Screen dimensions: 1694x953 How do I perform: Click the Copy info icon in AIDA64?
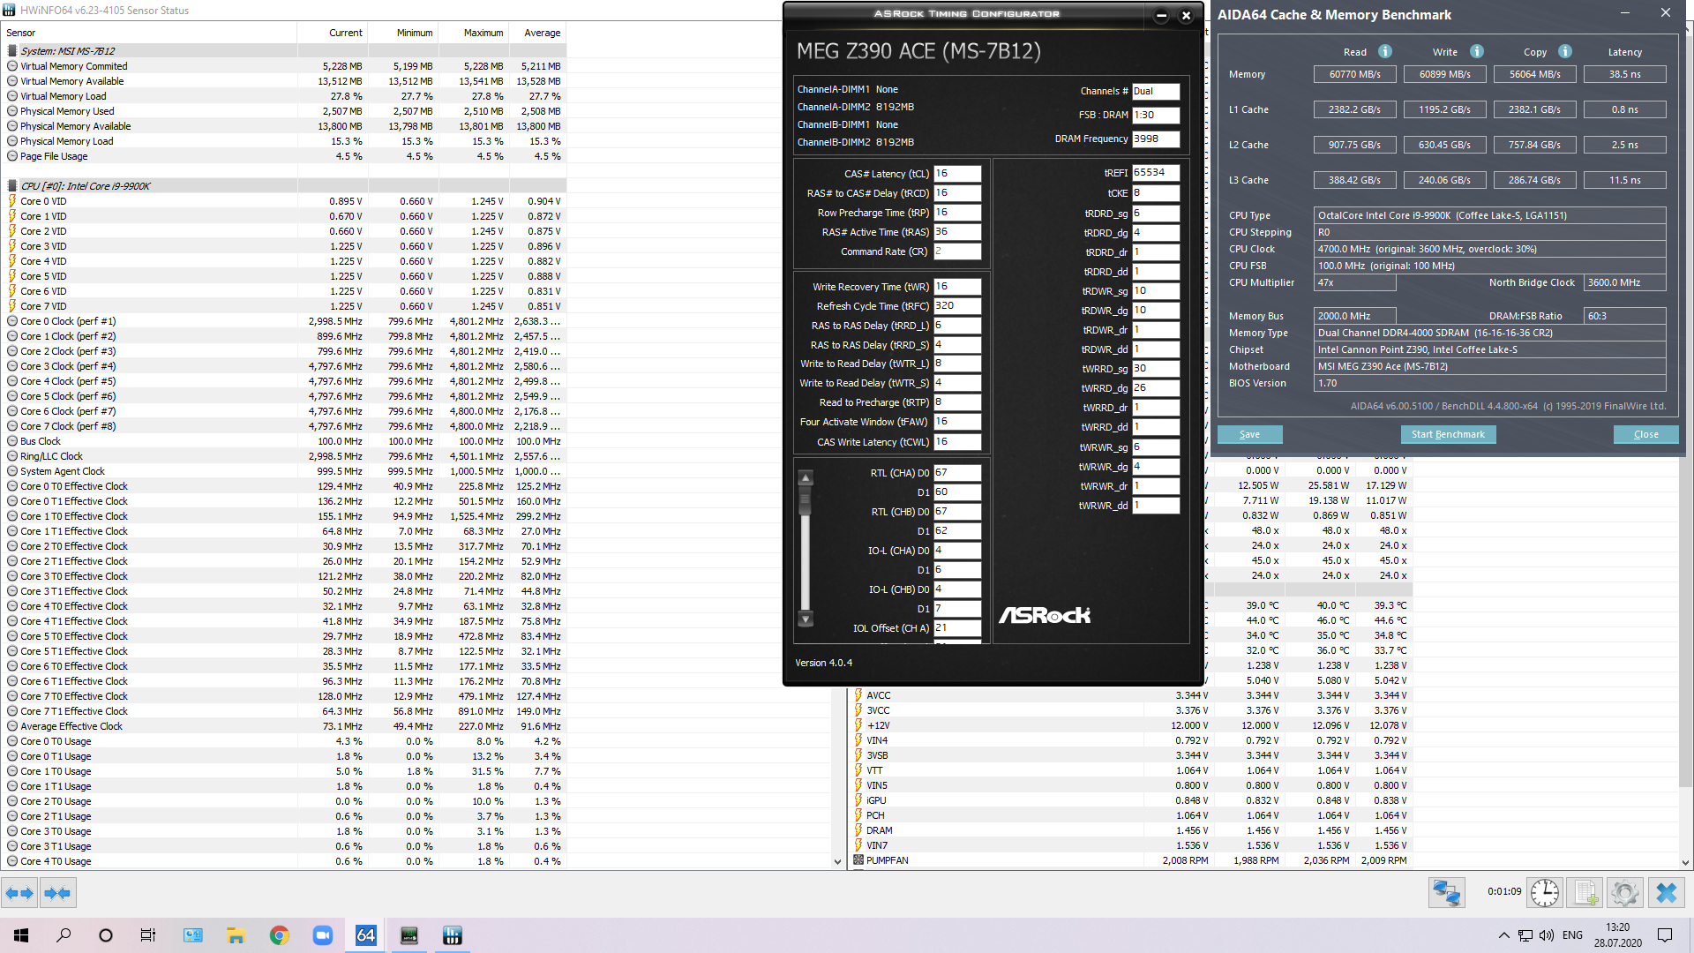[x=1565, y=51]
